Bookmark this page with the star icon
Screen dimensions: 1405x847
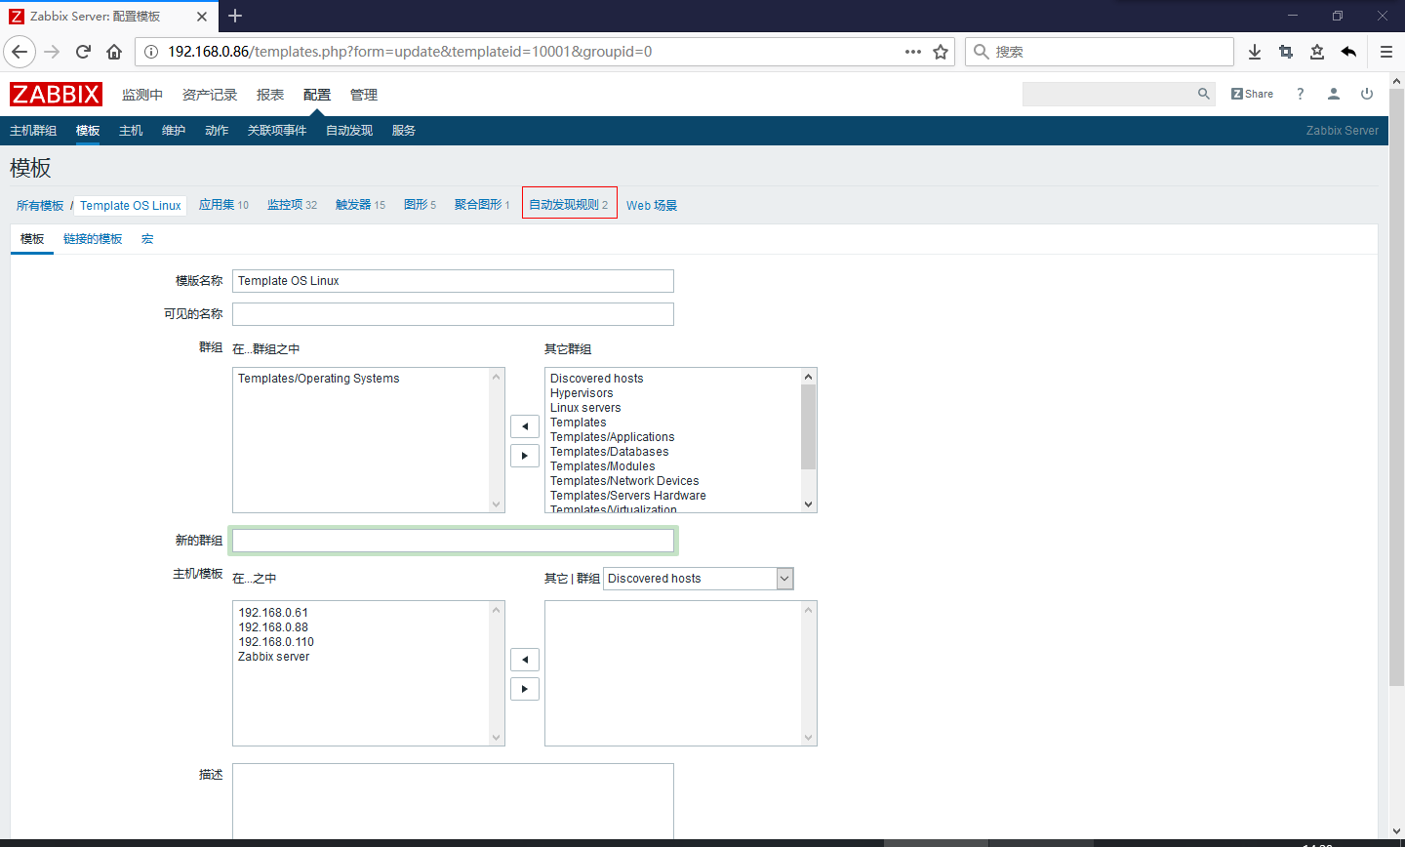[x=941, y=52]
